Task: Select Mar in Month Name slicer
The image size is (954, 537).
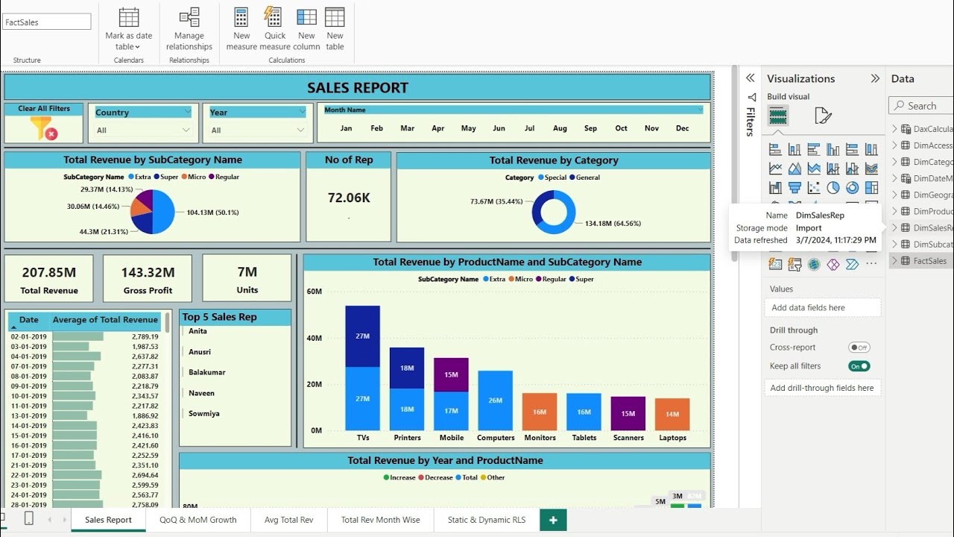Action: (x=407, y=128)
